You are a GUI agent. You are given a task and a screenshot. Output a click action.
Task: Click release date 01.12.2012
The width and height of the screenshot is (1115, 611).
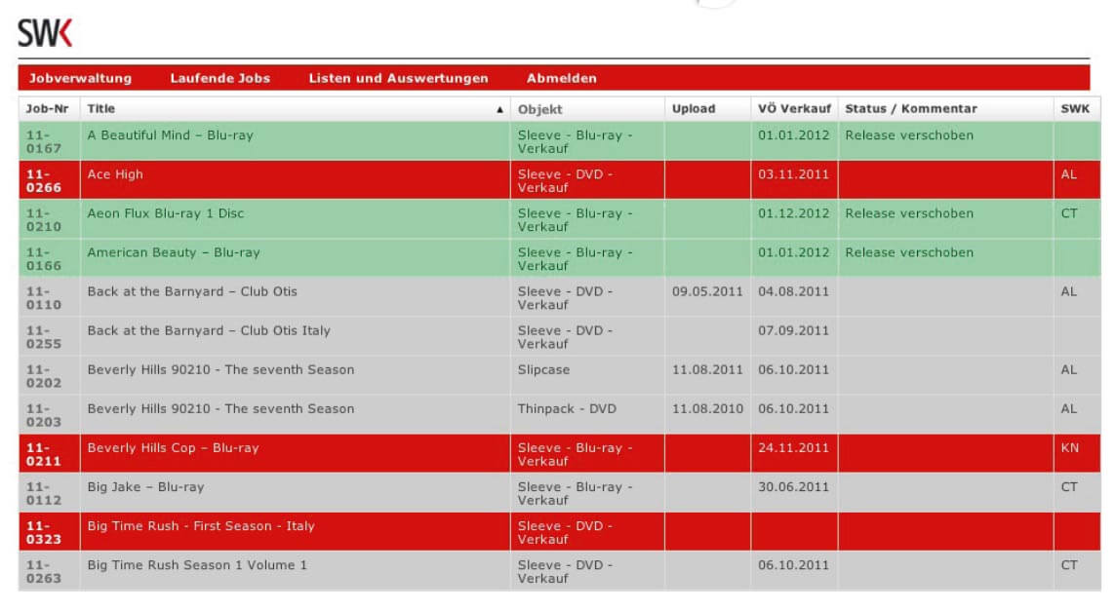click(794, 213)
